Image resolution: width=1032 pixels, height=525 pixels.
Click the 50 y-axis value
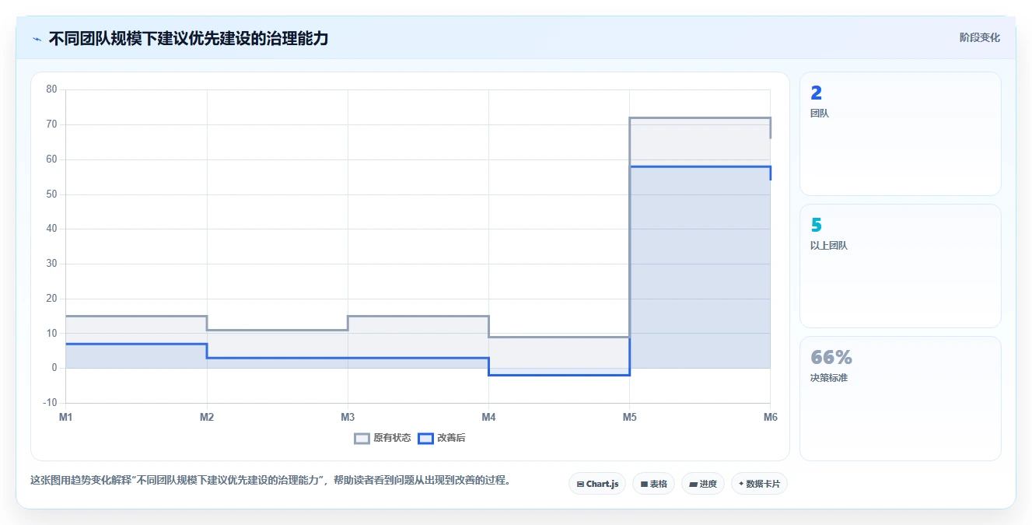coord(52,194)
